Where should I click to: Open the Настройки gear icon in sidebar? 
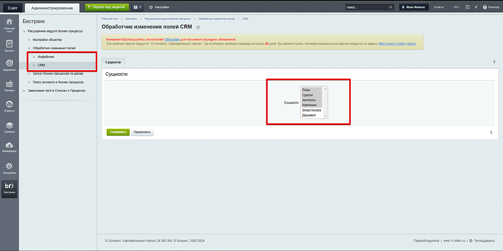point(9,167)
